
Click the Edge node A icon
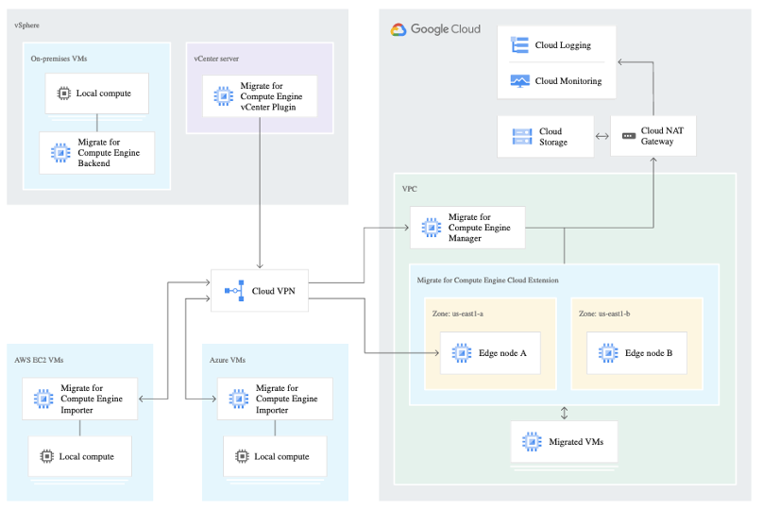pyautogui.click(x=462, y=353)
